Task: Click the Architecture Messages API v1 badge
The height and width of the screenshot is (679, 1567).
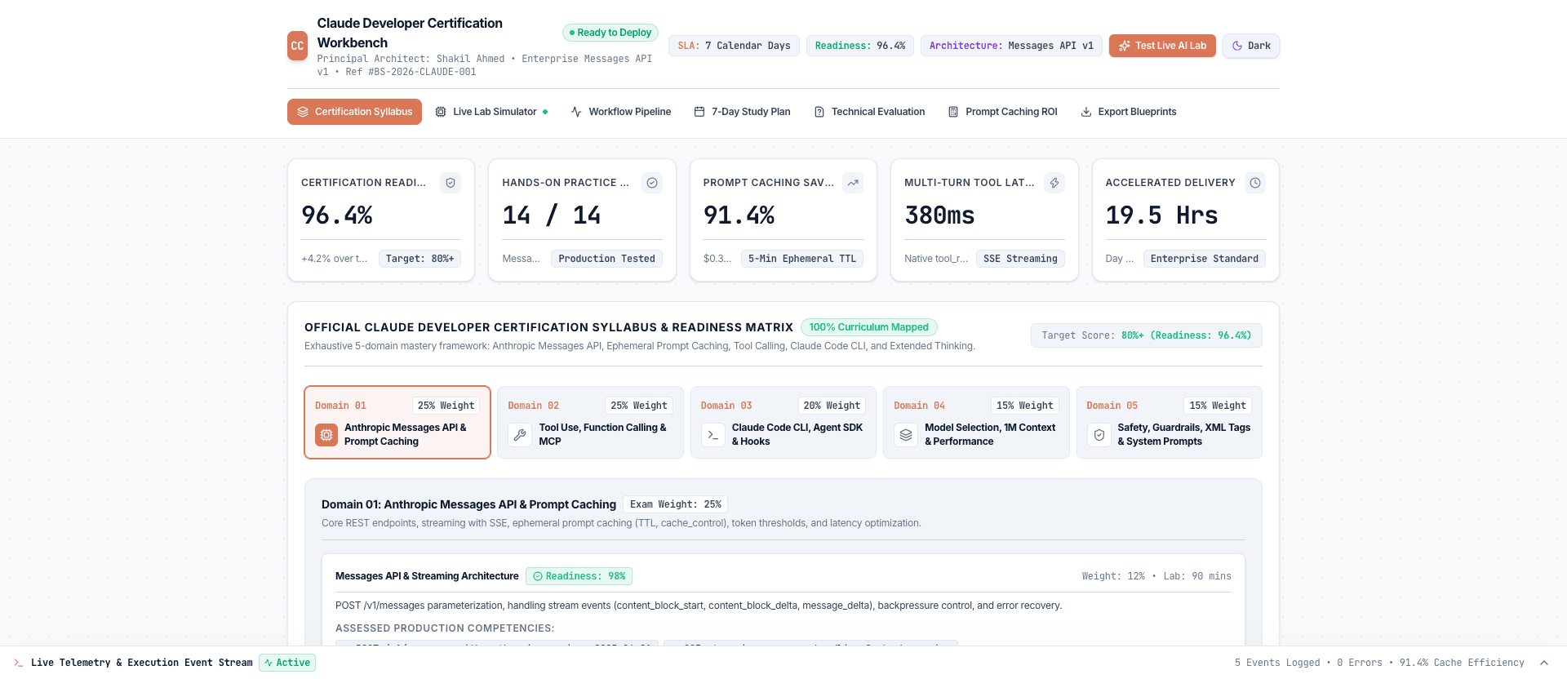Action: pyautogui.click(x=1011, y=46)
